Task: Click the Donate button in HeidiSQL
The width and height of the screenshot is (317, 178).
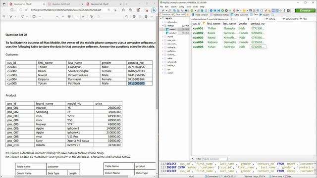Action: 305,10
